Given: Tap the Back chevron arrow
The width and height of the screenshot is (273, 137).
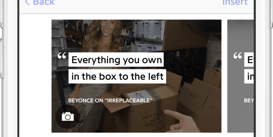Looking at the screenshot, I should [27, 2].
